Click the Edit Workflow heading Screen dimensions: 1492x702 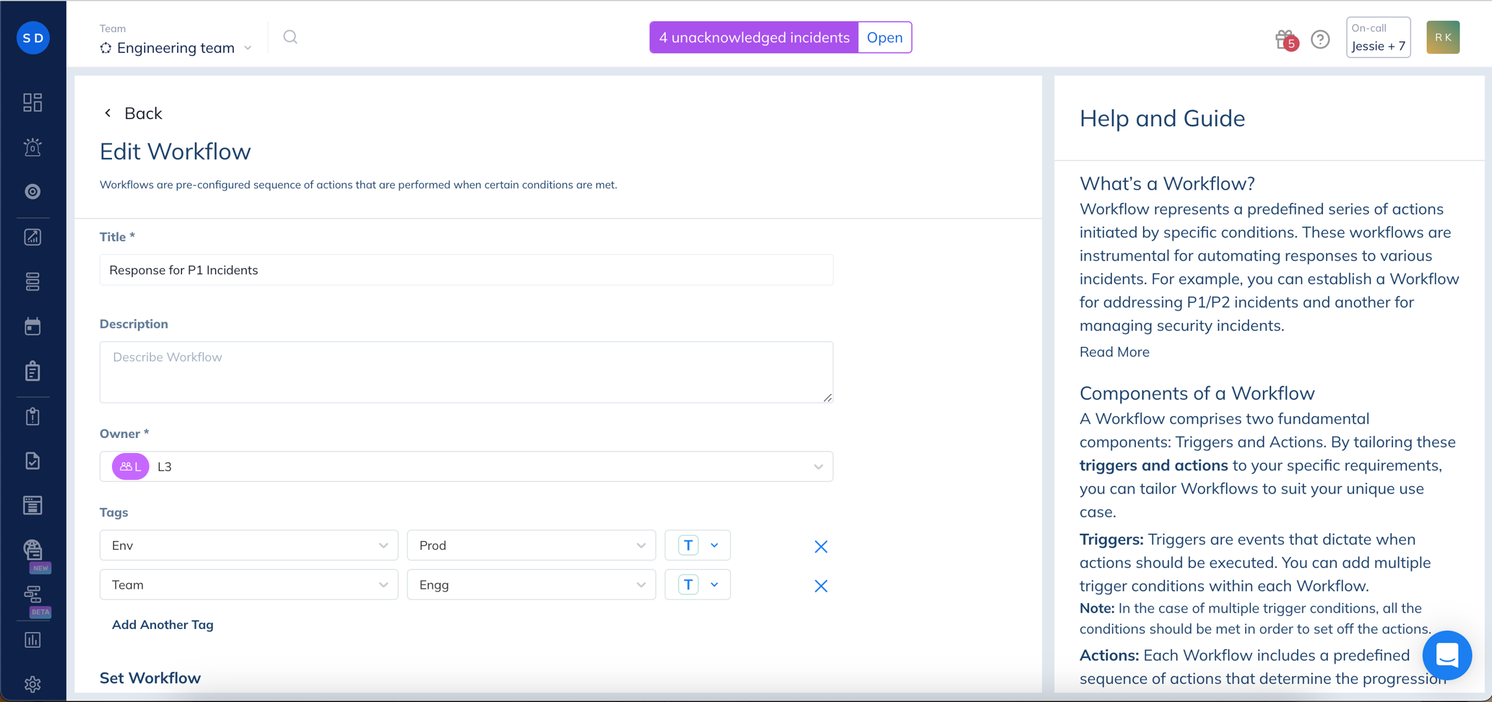[x=175, y=151]
